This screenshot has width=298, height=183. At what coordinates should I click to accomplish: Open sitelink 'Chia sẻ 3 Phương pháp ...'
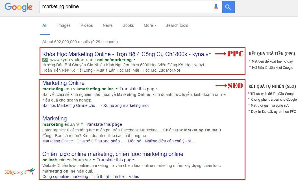click(100, 141)
